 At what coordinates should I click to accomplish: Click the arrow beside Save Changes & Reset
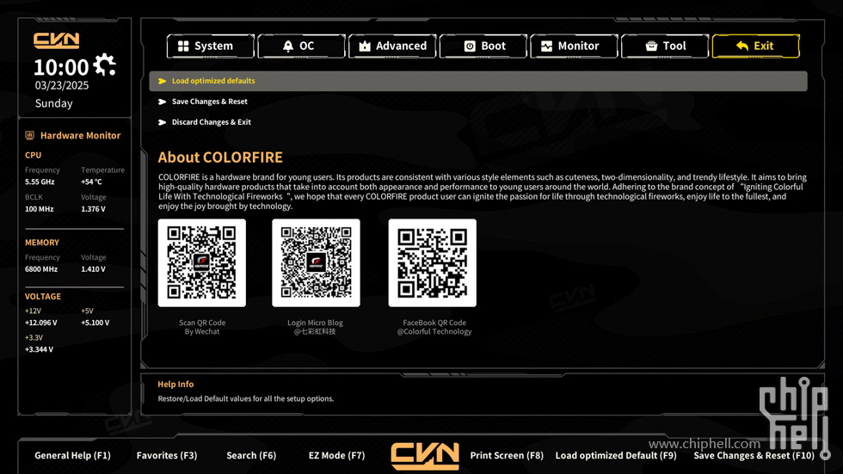162,102
